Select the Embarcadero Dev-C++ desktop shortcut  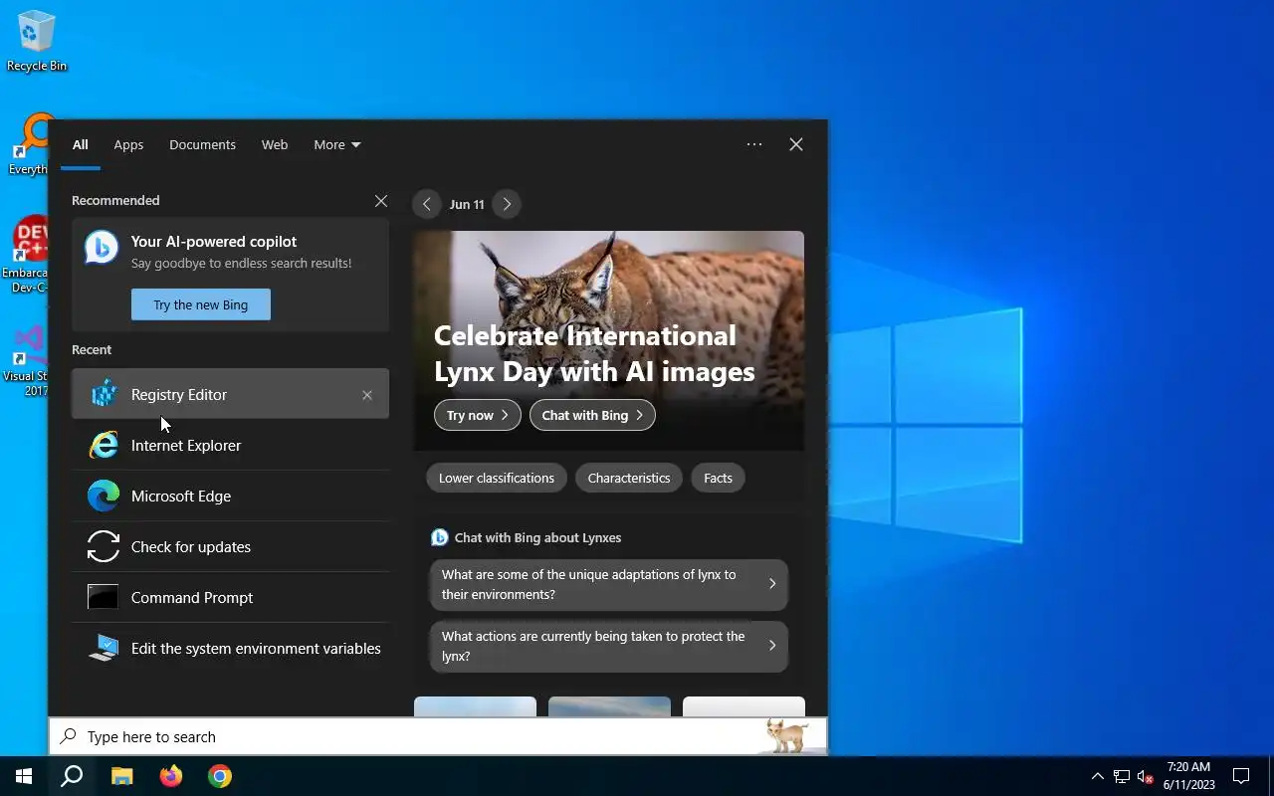point(26,255)
